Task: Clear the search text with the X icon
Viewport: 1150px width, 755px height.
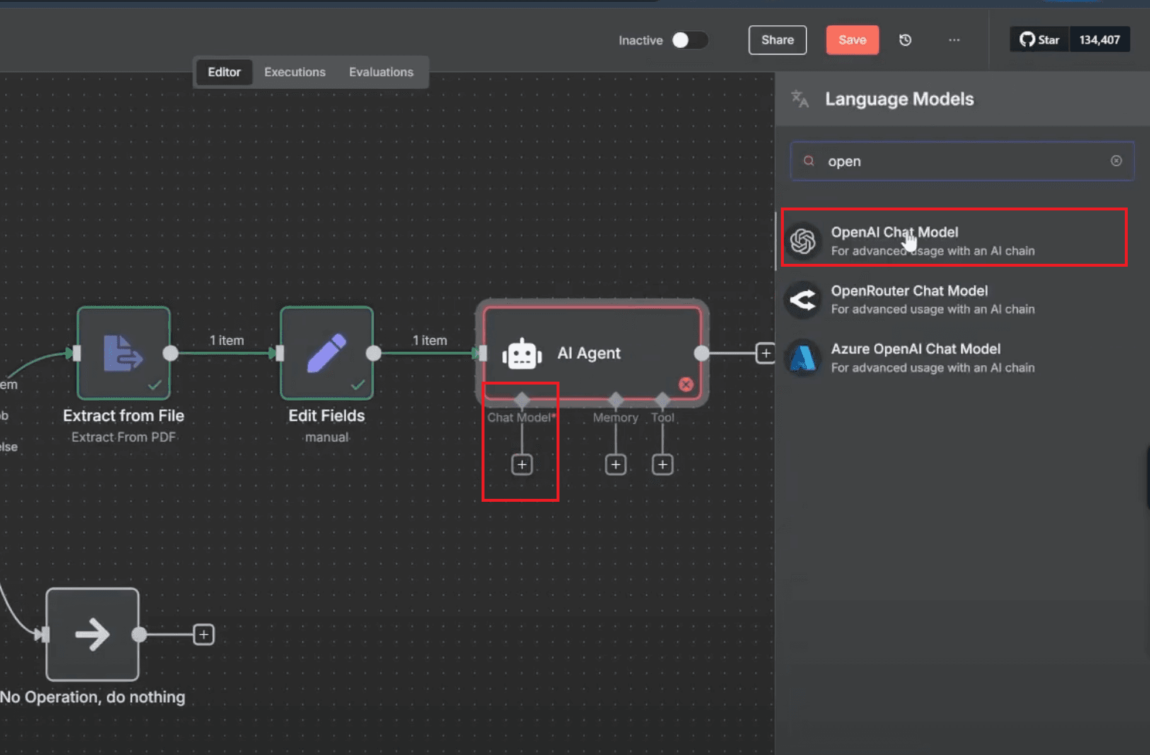Action: 1116,161
